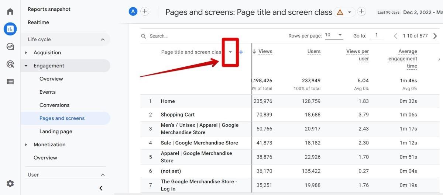This screenshot has width=443, height=195.
Task: Click the search magnifier icon
Action: click(x=144, y=36)
